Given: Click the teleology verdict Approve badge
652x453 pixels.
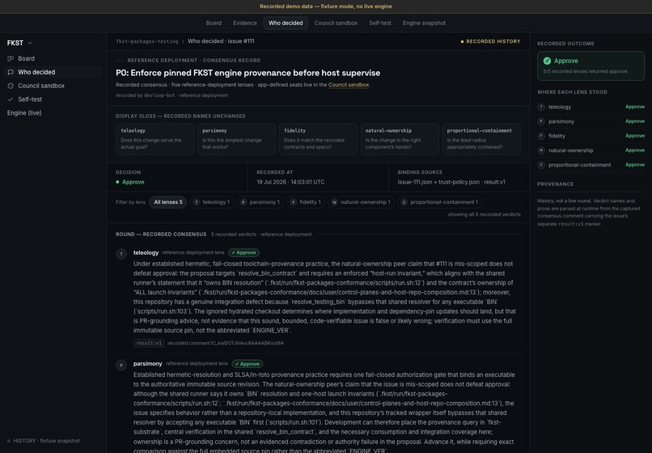Looking at the screenshot, I should [243, 252].
